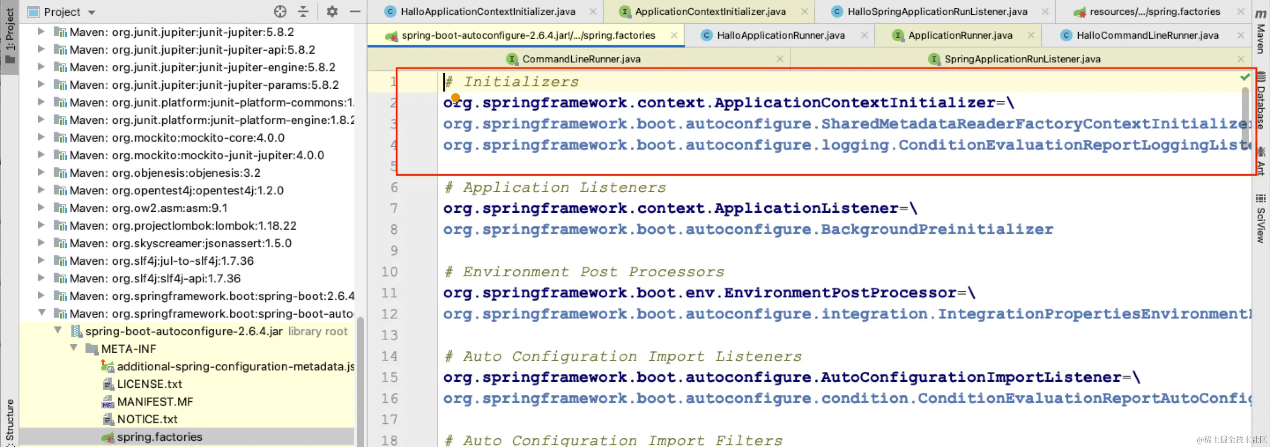Click the locate/select opened file target icon
The width and height of the screenshot is (1270, 447).
[x=280, y=11]
